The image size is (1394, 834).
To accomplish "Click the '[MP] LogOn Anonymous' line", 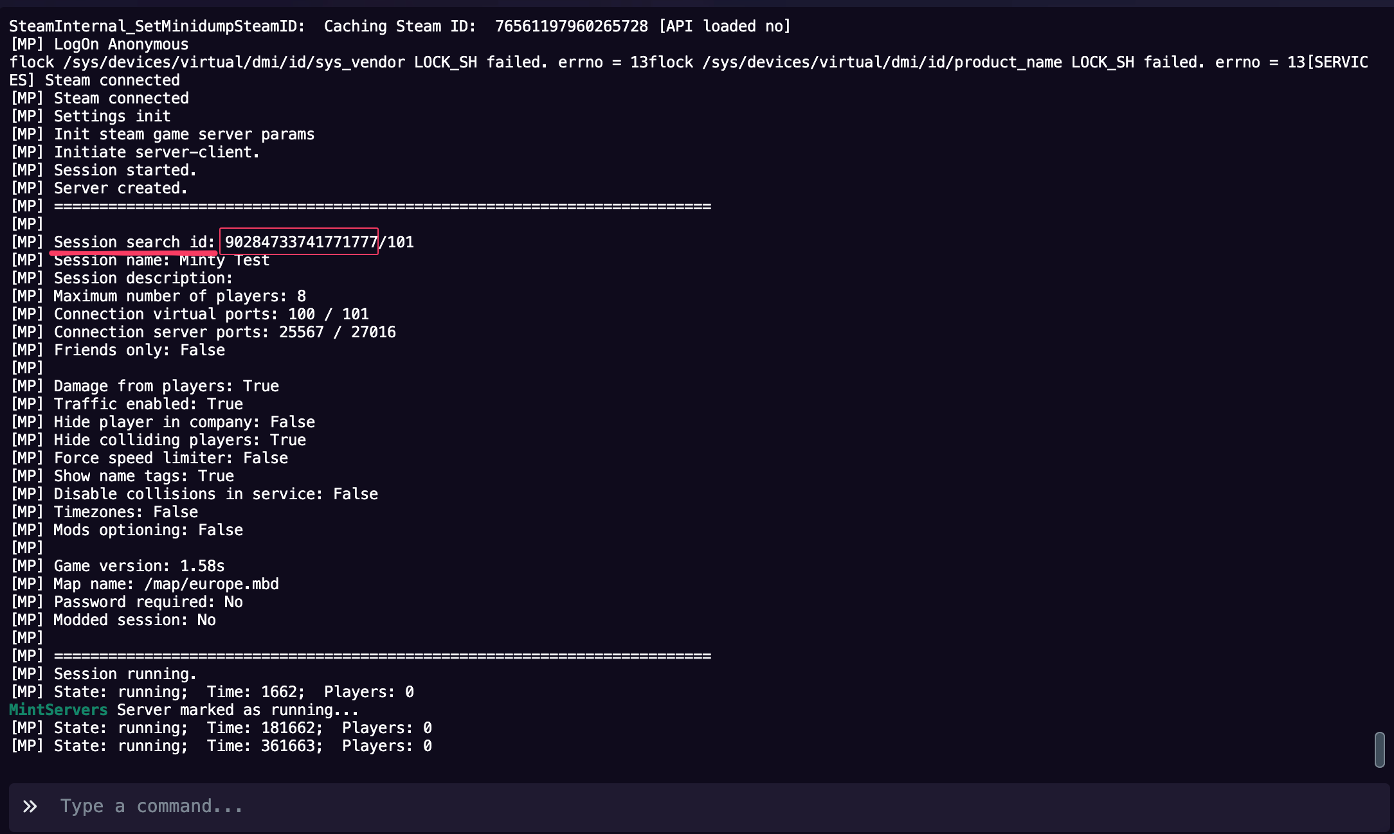I will 100,44.
